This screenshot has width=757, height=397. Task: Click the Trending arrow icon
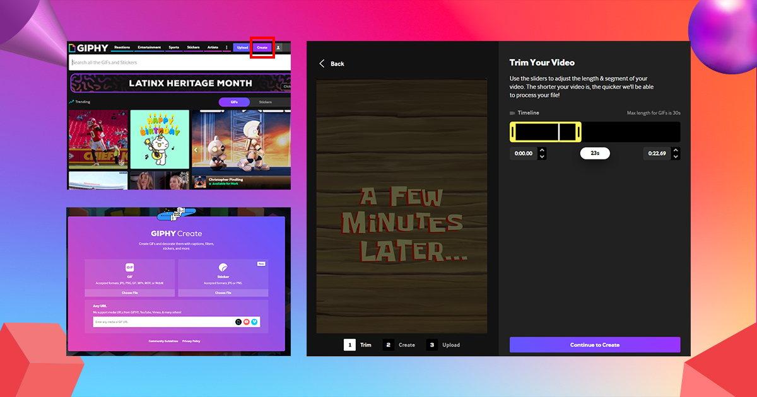coord(71,101)
